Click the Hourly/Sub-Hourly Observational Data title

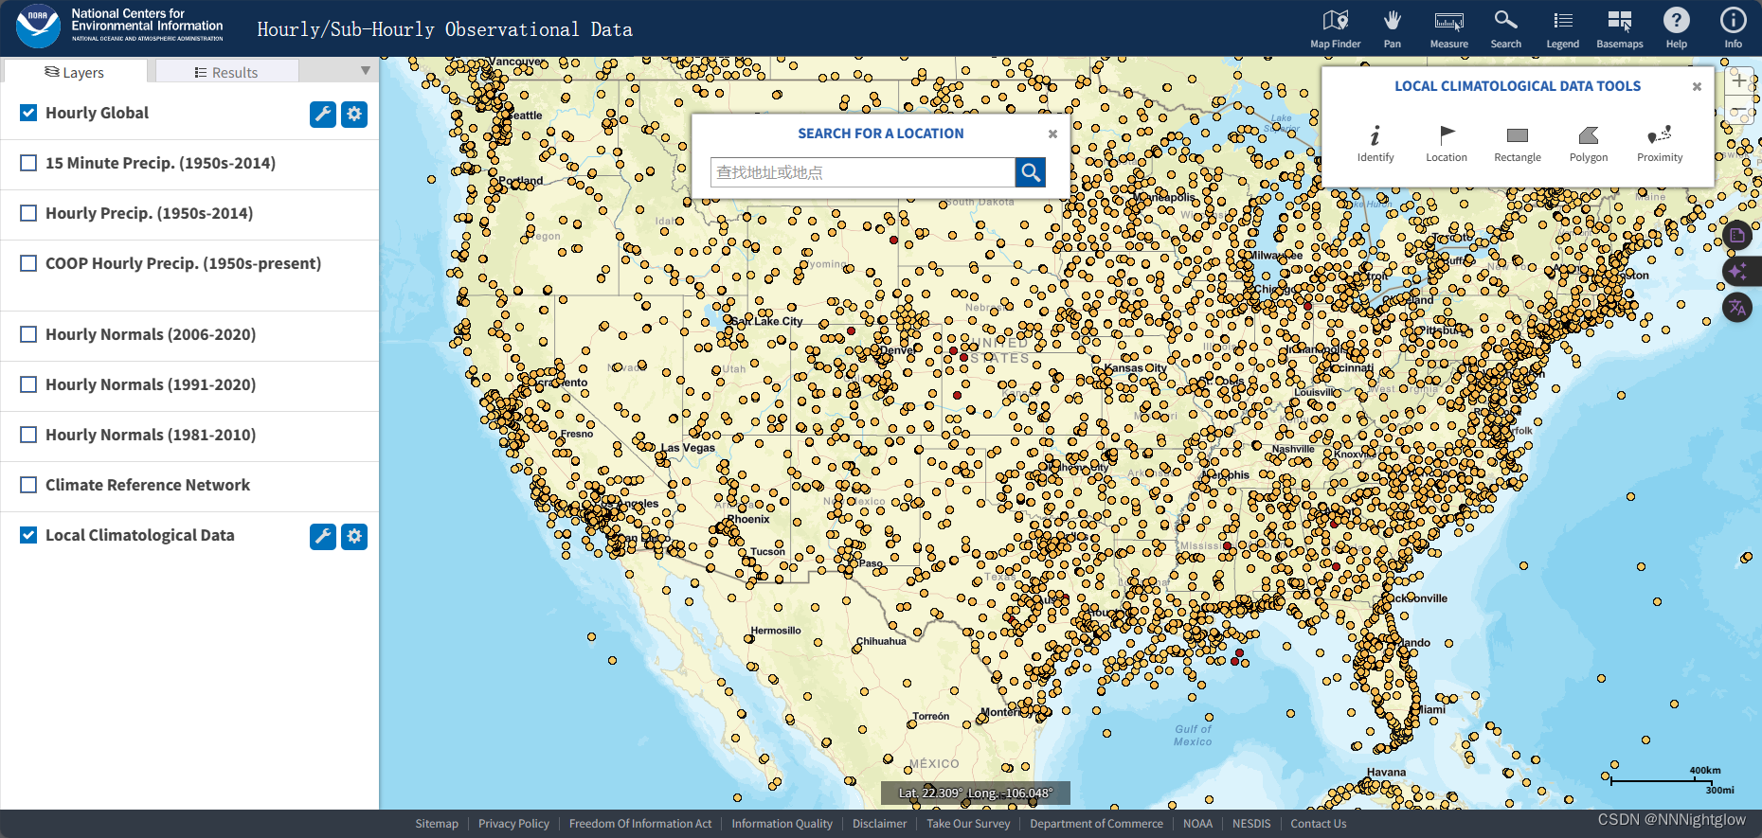[444, 29]
